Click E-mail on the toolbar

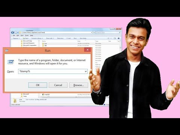pyautogui.click(x=69, y=38)
